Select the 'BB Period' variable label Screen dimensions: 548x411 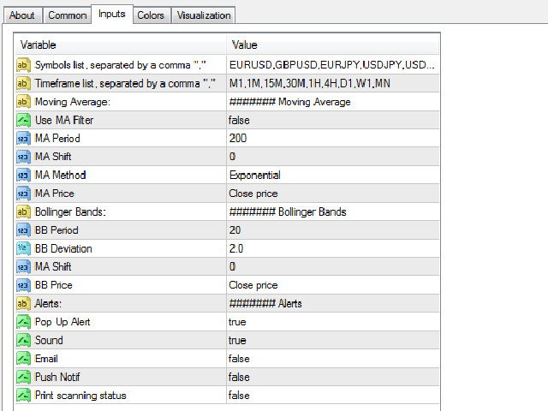pos(57,230)
